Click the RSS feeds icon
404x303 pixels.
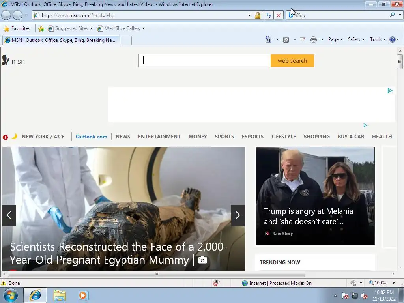pyautogui.click(x=286, y=40)
